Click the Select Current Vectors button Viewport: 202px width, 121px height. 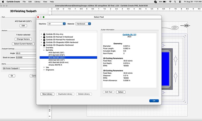tap(23, 44)
